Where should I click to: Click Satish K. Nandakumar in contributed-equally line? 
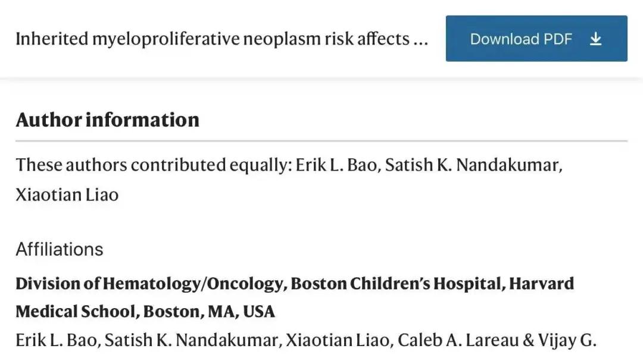click(x=472, y=165)
